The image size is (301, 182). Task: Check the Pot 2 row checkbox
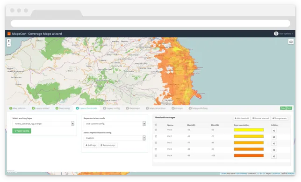[156, 143]
